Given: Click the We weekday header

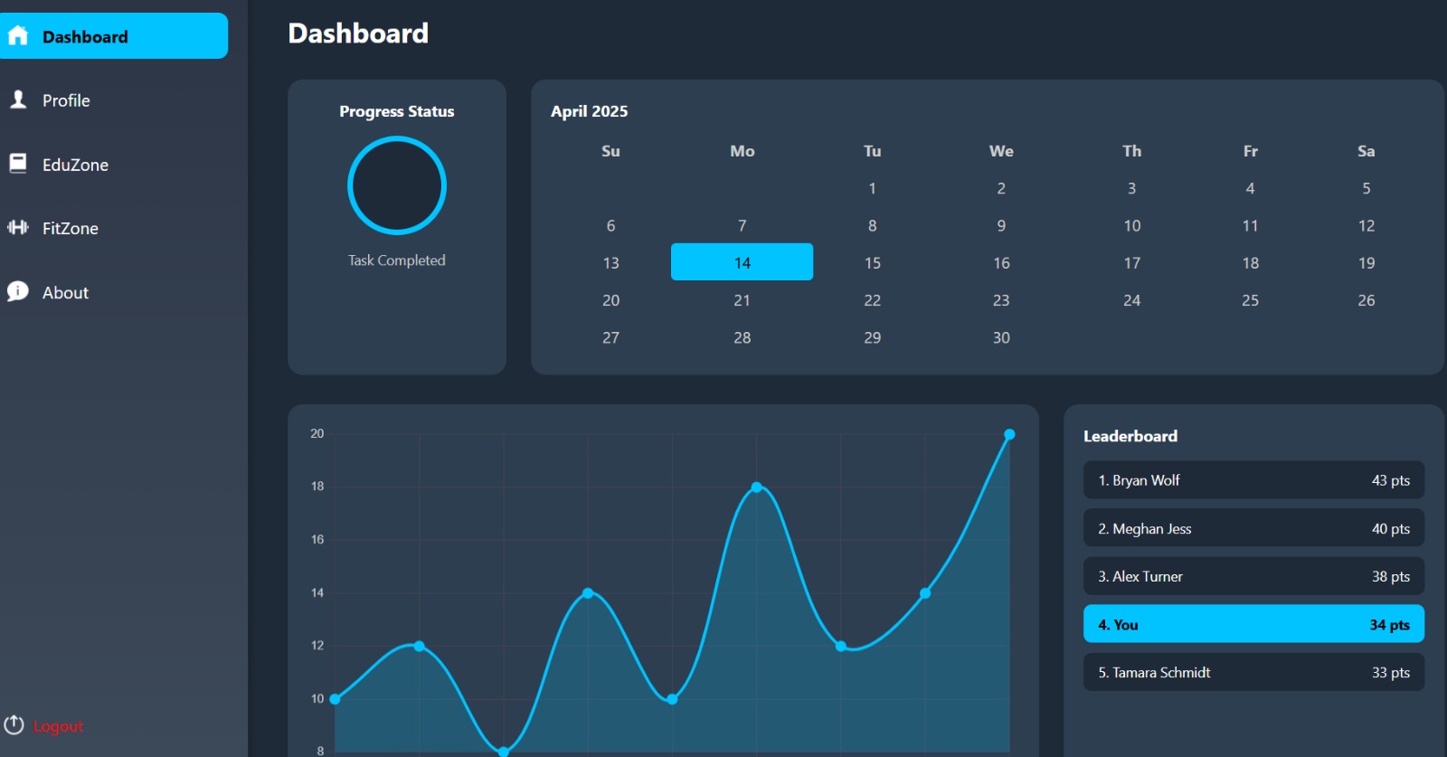Looking at the screenshot, I should [x=1001, y=151].
